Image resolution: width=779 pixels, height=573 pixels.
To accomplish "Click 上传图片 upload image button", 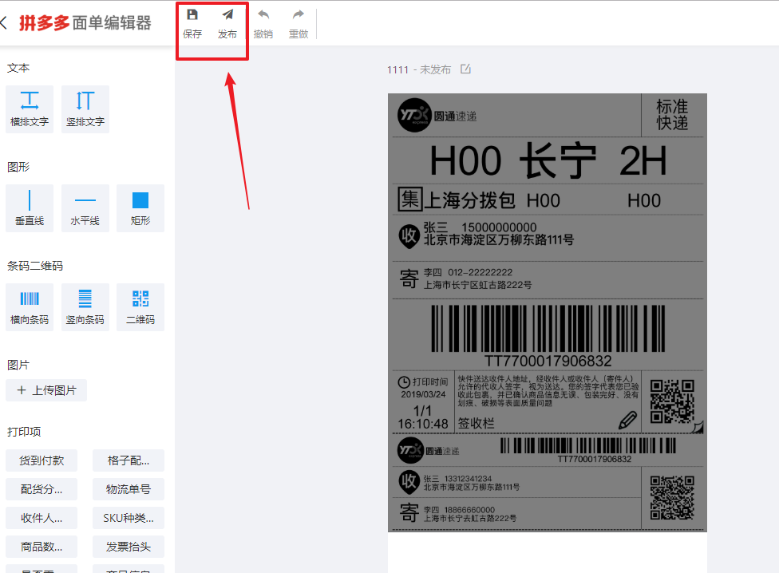I will [x=46, y=390].
